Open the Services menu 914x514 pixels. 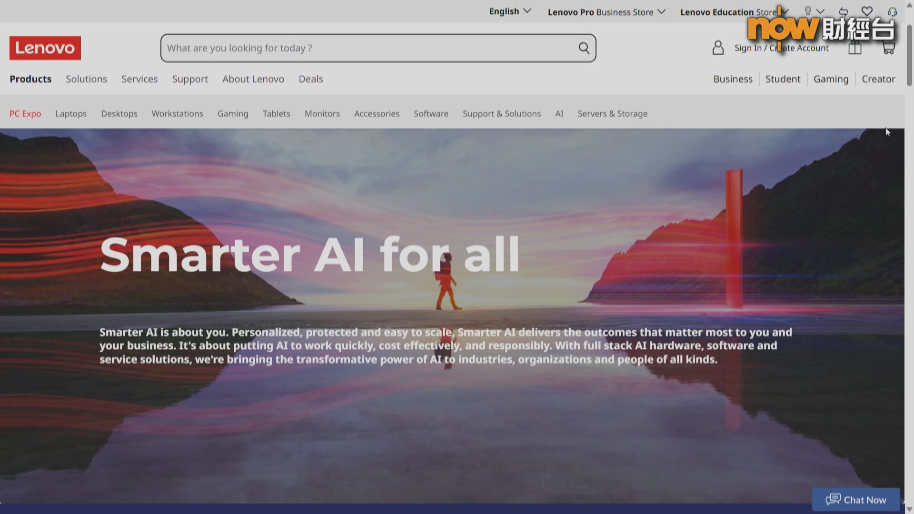pos(139,79)
